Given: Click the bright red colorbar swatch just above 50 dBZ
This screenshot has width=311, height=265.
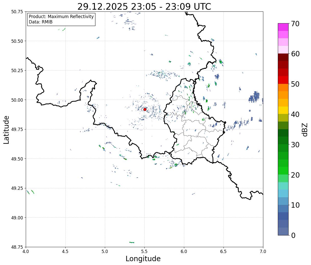Looking at the screenshot, I should (x=283, y=80).
